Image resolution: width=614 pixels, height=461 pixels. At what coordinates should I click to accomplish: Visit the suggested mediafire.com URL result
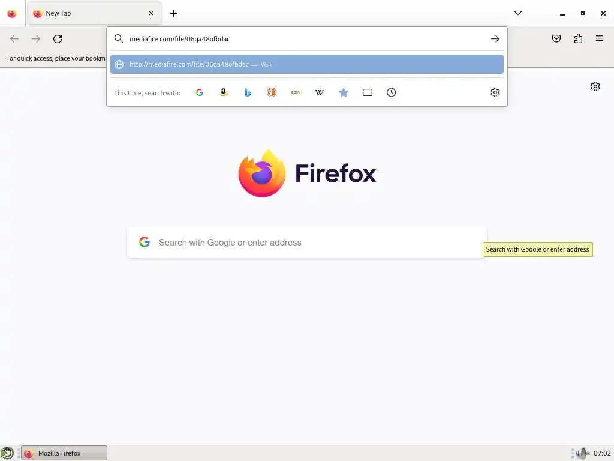coord(306,64)
